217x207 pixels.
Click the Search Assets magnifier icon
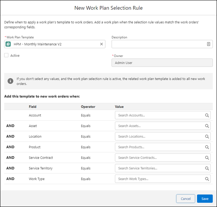click(207, 126)
